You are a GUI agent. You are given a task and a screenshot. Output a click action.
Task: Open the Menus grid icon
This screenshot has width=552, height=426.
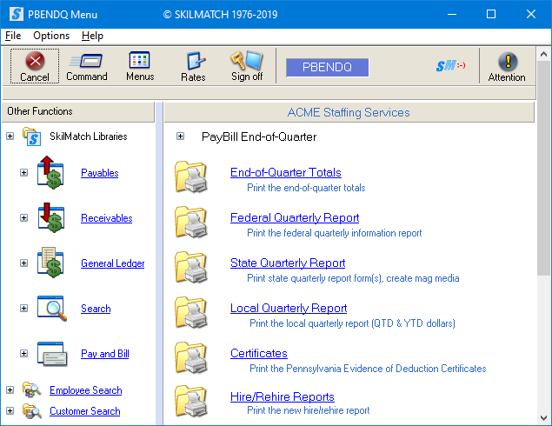point(139,60)
